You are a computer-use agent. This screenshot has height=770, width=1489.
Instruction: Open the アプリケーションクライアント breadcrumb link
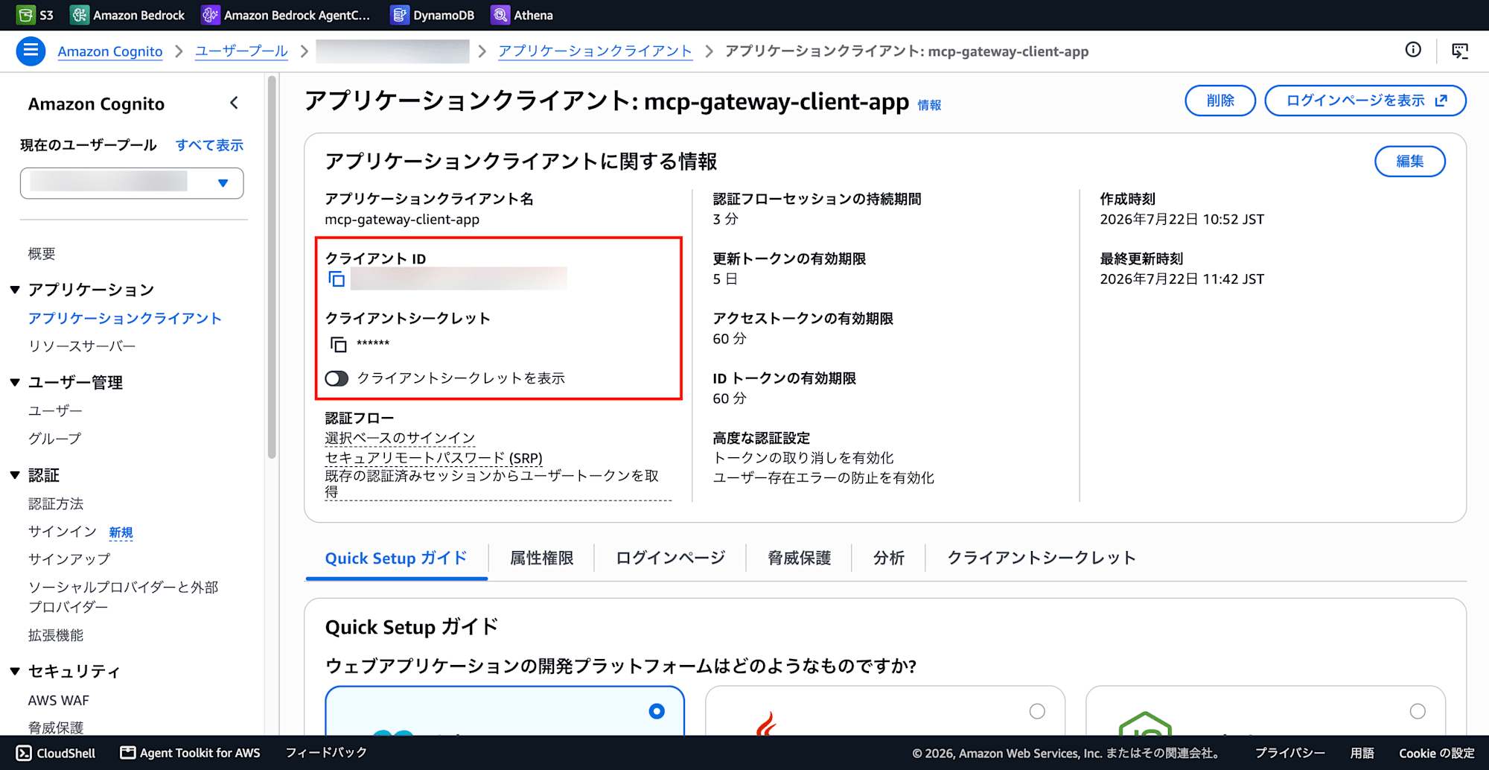[595, 51]
